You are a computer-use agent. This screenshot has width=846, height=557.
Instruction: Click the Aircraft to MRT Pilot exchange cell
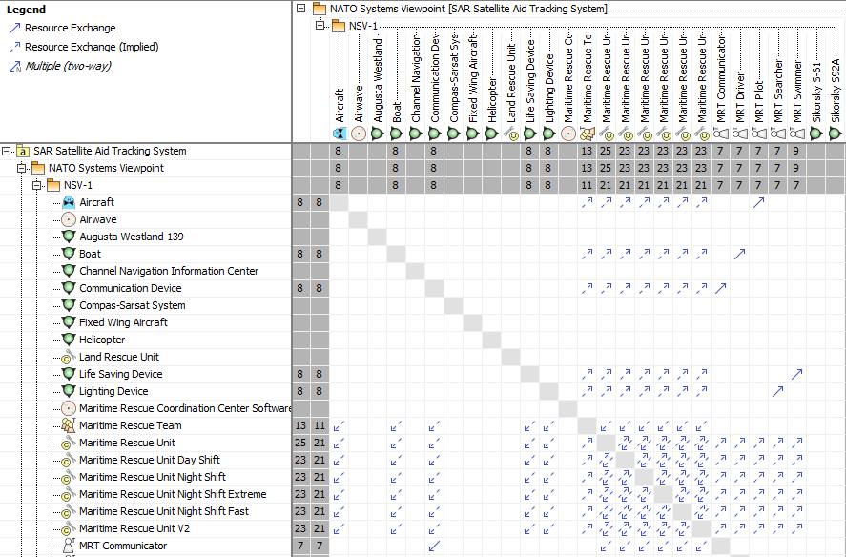click(x=758, y=202)
